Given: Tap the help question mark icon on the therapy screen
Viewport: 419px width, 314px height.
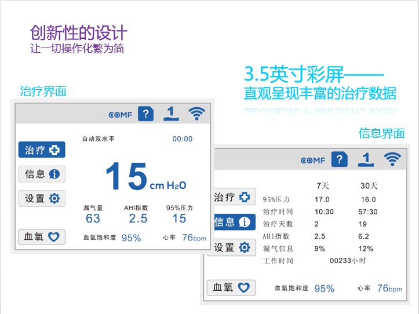Looking at the screenshot, I should point(145,114).
